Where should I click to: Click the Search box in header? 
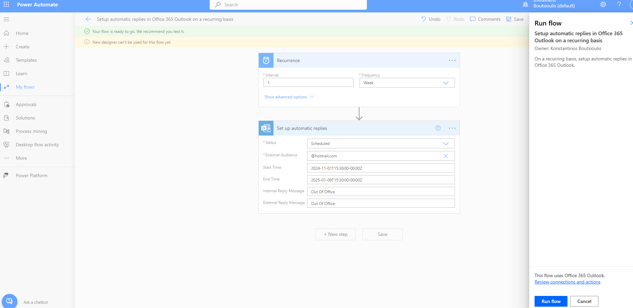288,5
